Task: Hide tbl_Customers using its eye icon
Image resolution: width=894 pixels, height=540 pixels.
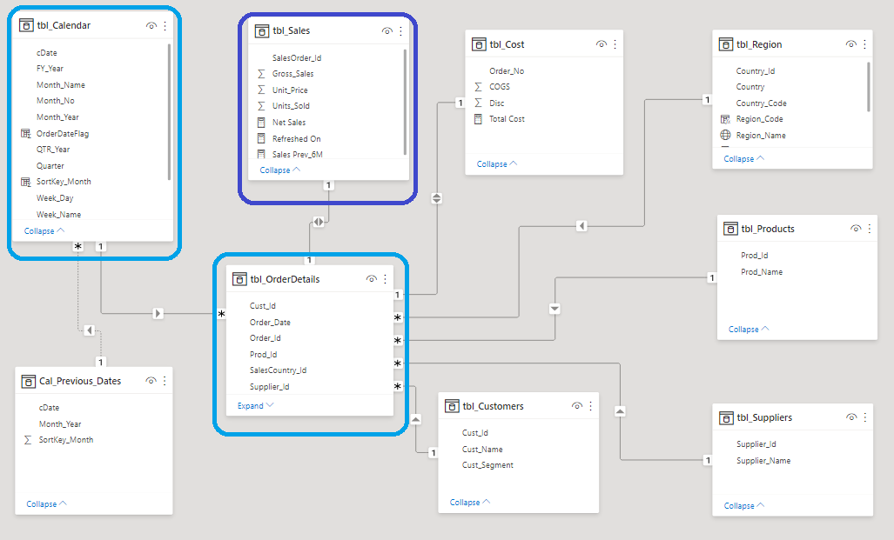Action: tap(577, 405)
